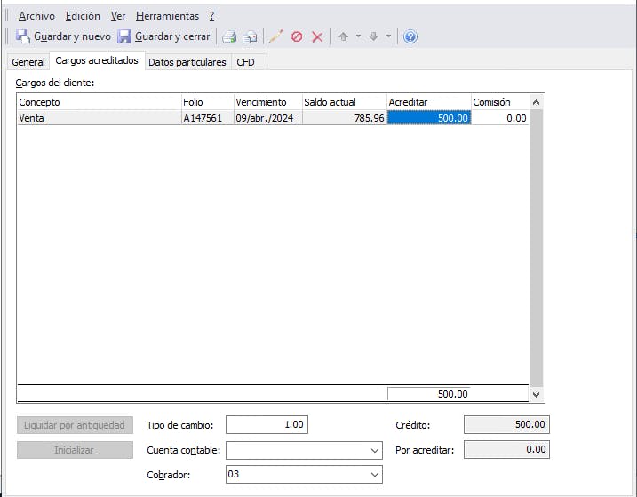Click the printer icon in toolbar

point(229,37)
